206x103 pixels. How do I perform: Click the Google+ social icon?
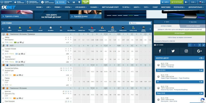(199, 51)
